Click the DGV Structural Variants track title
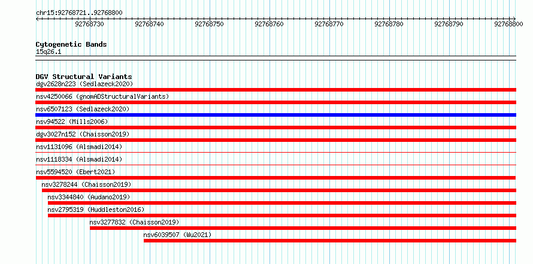 (x=84, y=77)
